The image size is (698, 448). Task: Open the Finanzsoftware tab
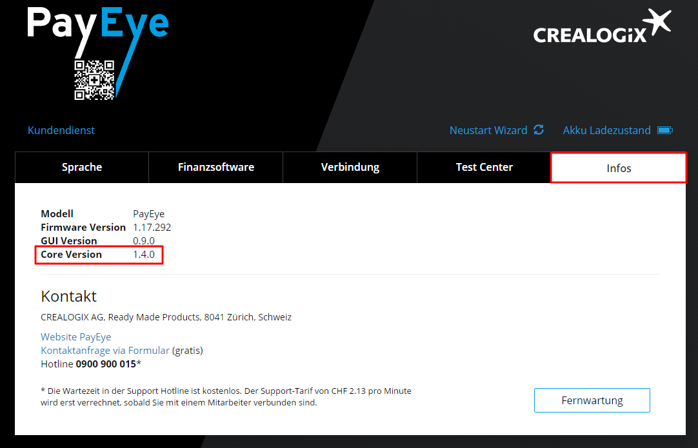pos(216,168)
